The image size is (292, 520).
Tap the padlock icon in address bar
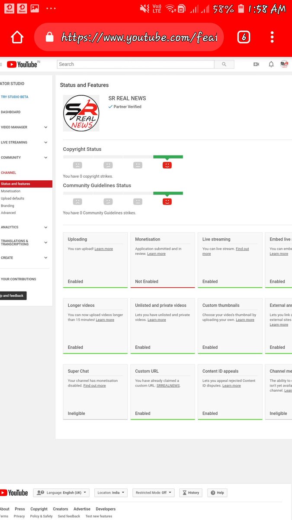(x=49, y=37)
